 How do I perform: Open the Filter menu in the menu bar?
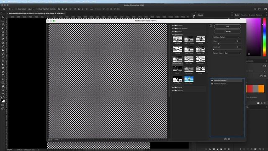point(65,2)
